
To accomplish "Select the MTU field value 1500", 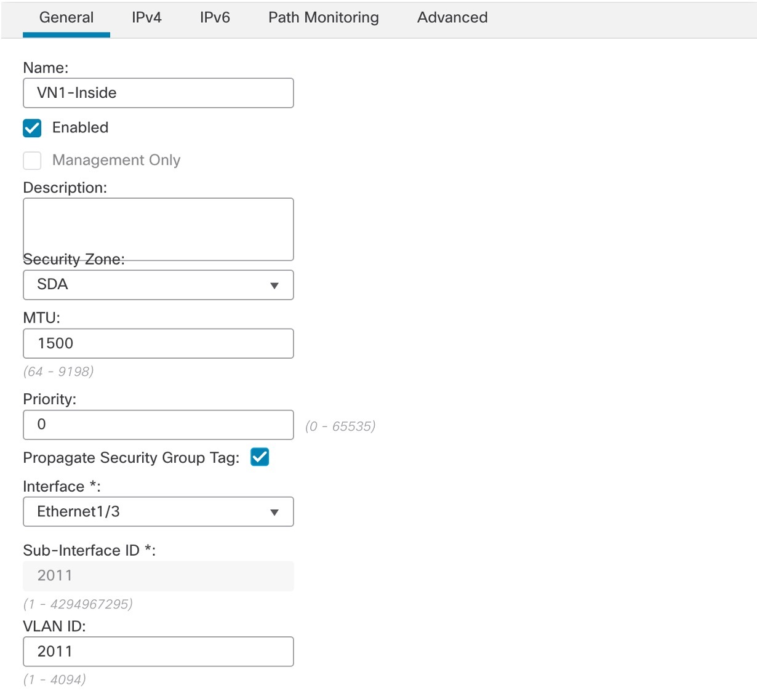I will point(158,343).
